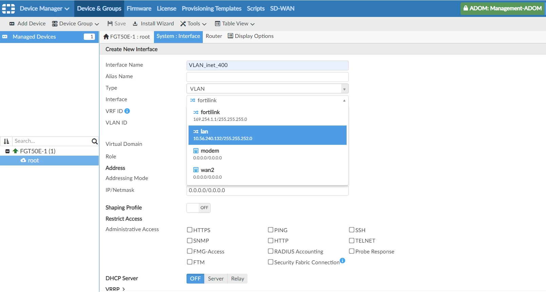Viewport: 546px width, 292px height.
Task: Click the ADOM: Management-ADOM button
Action: pos(503,8)
